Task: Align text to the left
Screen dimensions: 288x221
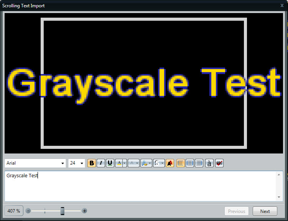Action: click(x=181, y=163)
